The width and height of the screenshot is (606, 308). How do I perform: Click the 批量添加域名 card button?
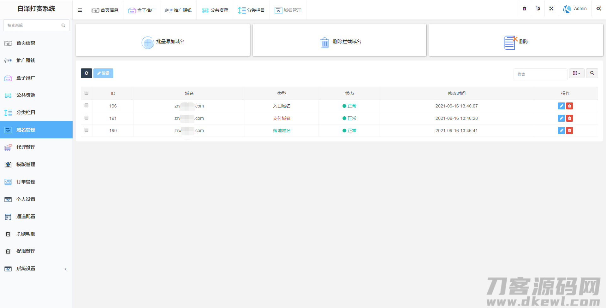[163, 42]
